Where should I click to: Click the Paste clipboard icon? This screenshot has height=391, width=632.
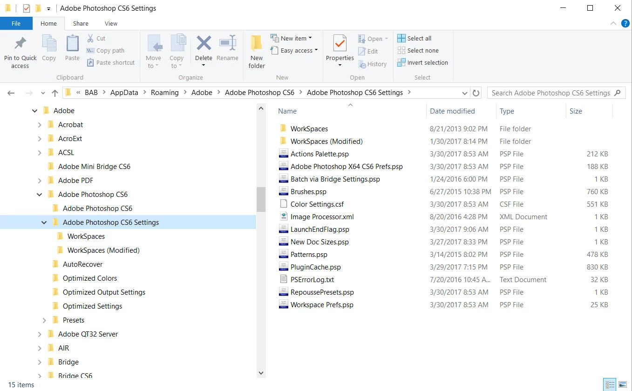coord(72,43)
